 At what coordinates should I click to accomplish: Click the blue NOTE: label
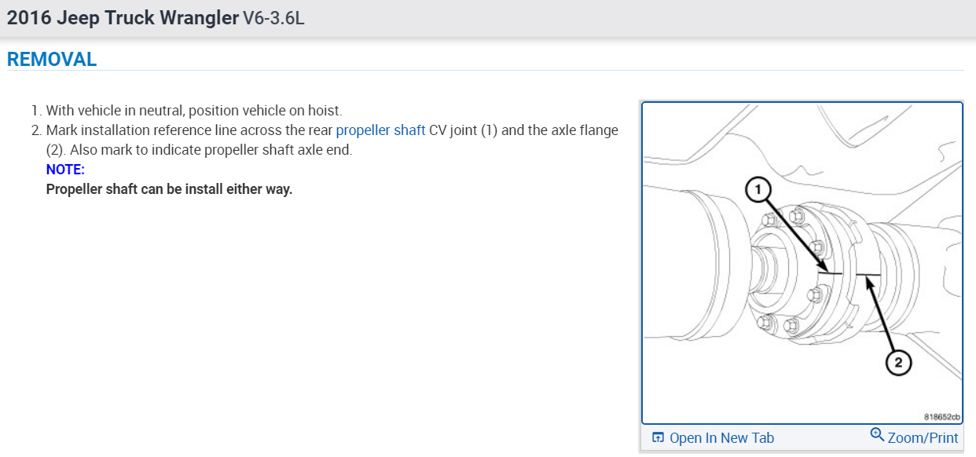65,170
